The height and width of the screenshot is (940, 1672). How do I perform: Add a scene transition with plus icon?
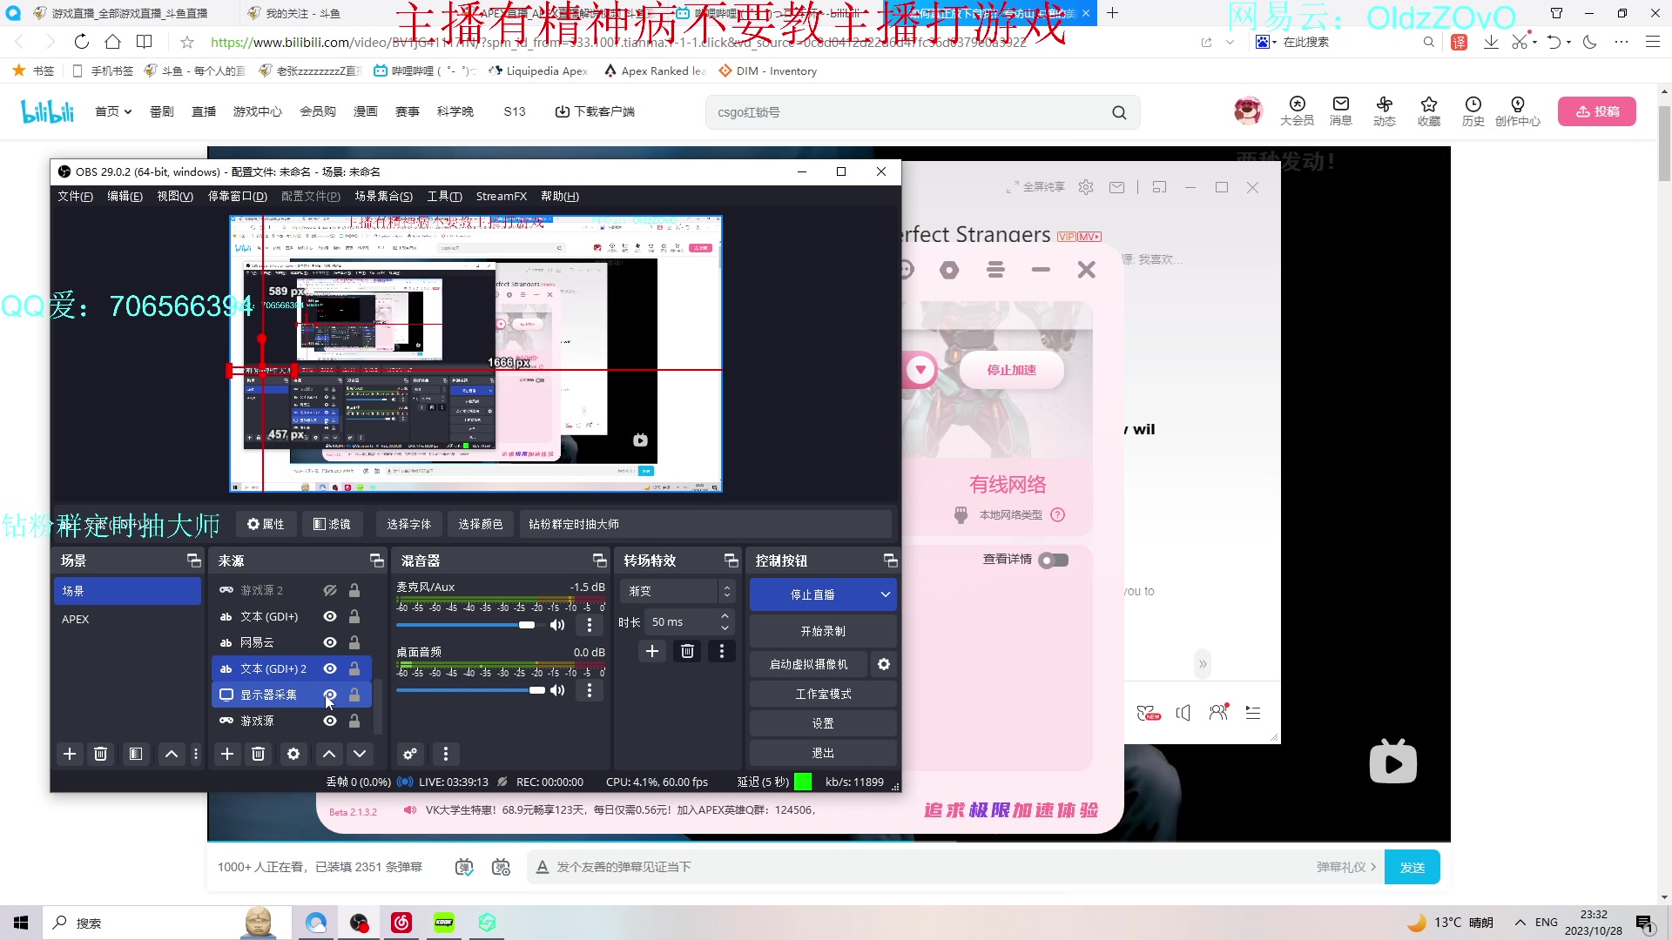coord(652,651)
